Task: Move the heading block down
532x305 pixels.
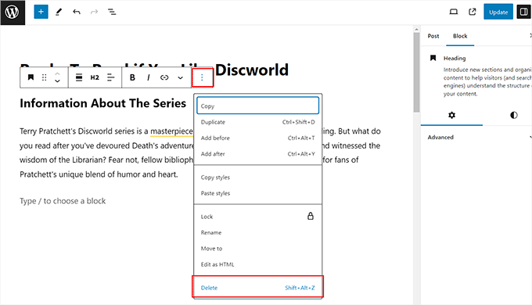Action: 57,81
